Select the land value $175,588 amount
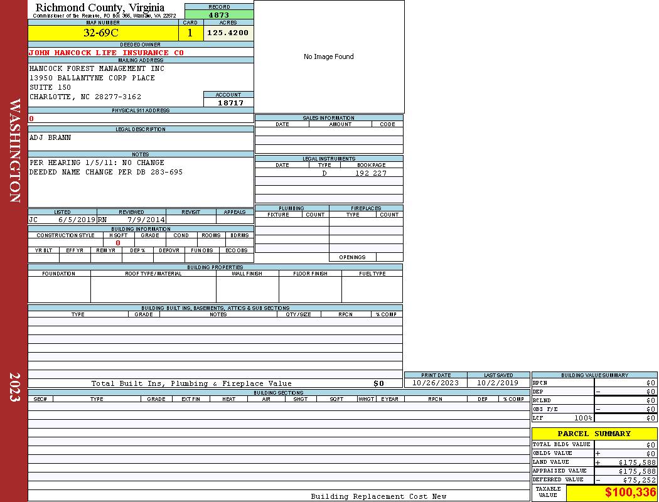 pyautogui.click(x=637, y=462)
